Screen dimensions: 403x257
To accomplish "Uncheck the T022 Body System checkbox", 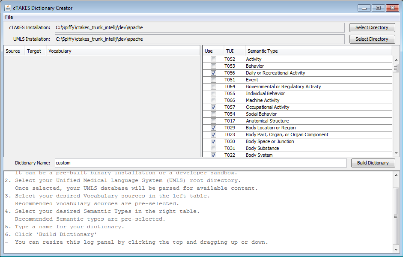I will (213, 155).
